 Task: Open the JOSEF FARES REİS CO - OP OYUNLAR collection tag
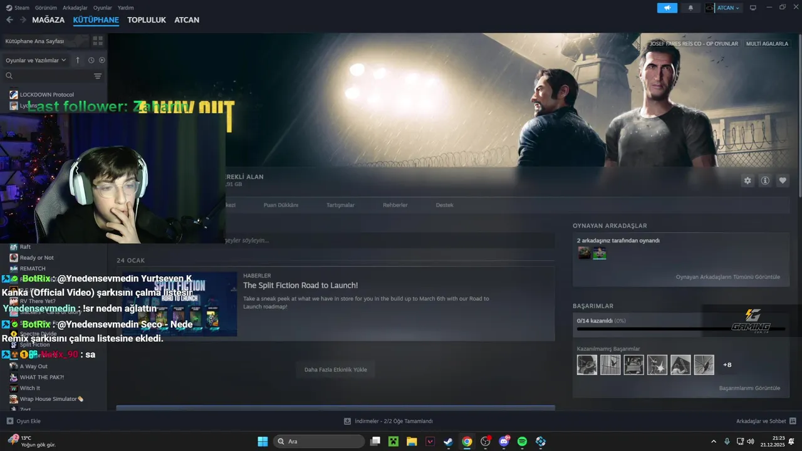click(x=694, y=44)
